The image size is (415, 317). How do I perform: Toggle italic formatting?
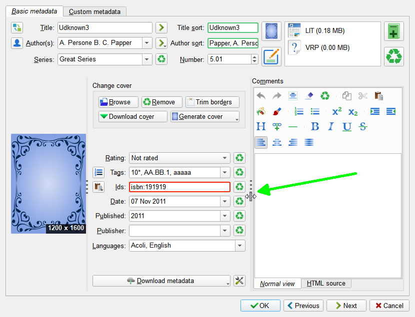(x=331, y=127)
